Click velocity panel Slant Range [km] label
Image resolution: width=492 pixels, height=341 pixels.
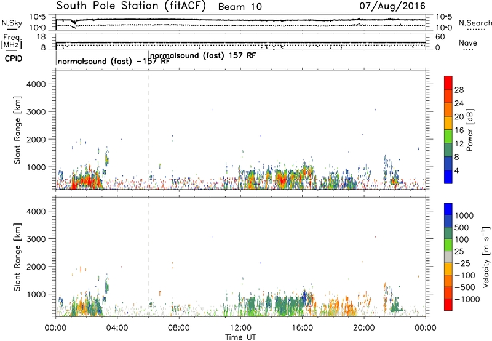(x=17, y=257)
